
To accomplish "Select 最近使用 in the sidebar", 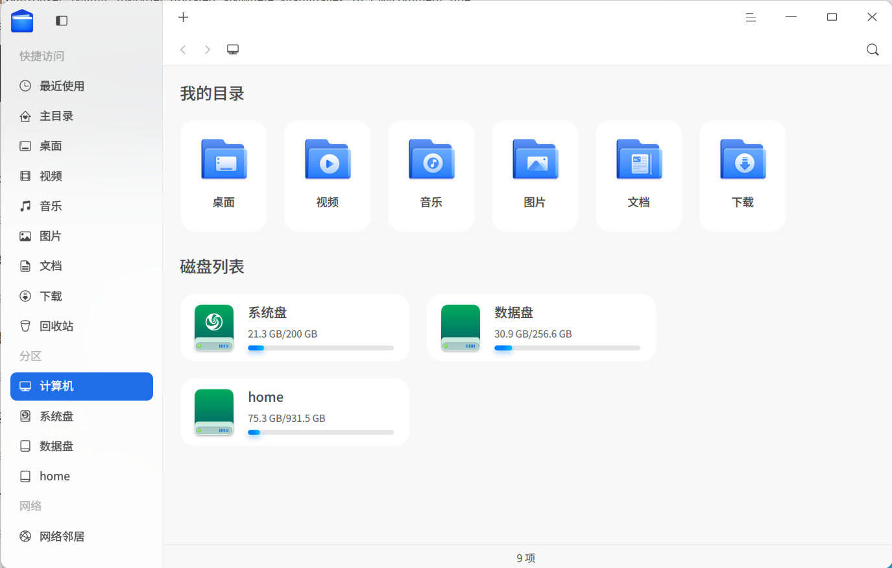I will [82, 86].
